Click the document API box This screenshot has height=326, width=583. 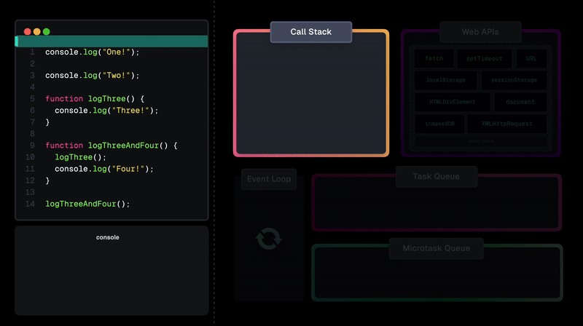pyautogui.click(x=520, y=102)
